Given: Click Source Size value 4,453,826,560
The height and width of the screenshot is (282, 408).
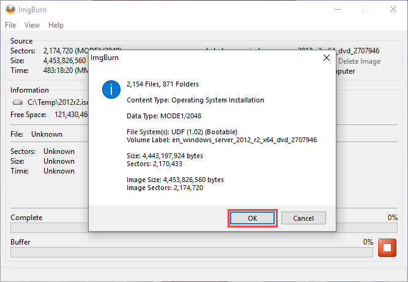Looking at the screenshot, I should coord(64,61).
